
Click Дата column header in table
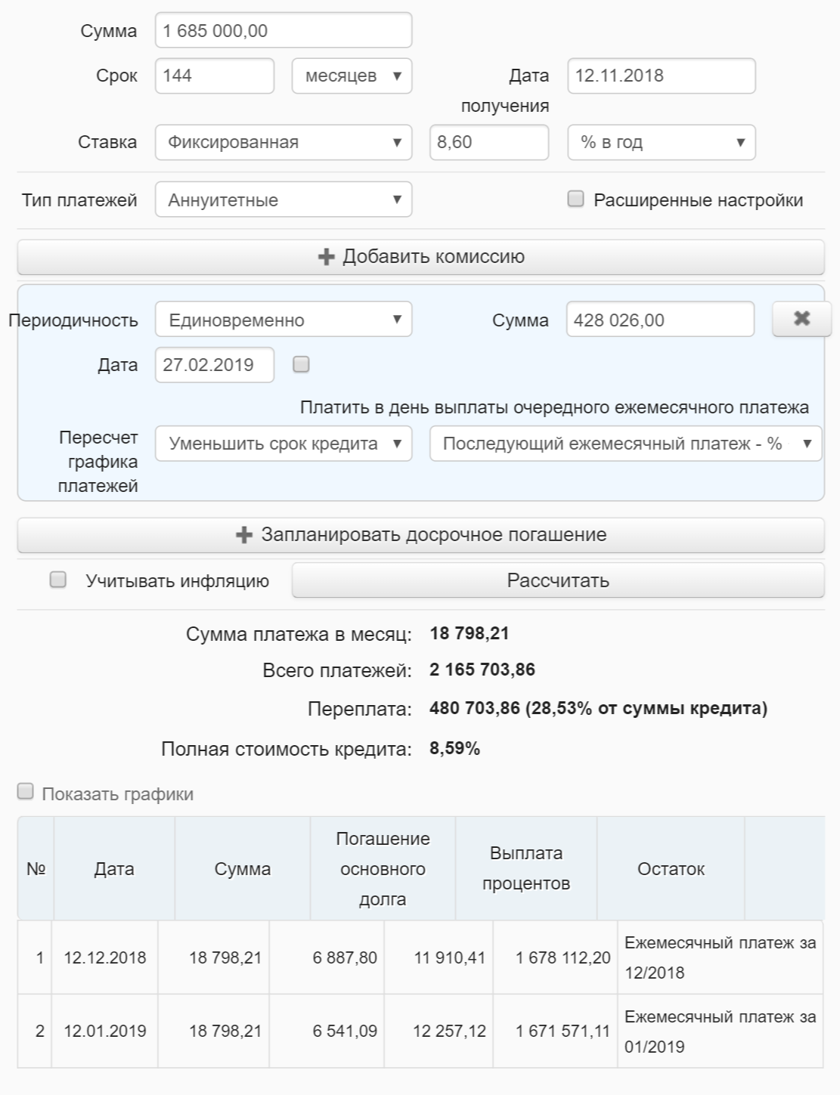pos(114,868)
